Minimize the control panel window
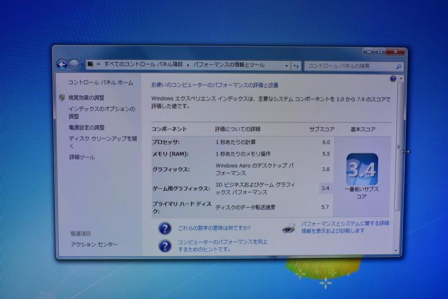The height and width of the screenshot is (299, 448). pos(369,51)
